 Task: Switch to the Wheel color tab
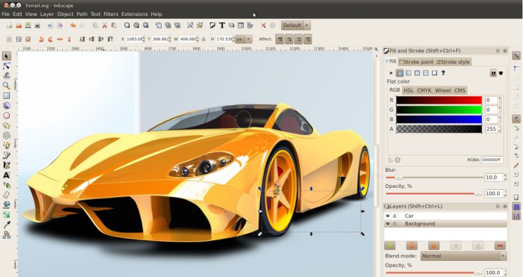pos(443,90)
